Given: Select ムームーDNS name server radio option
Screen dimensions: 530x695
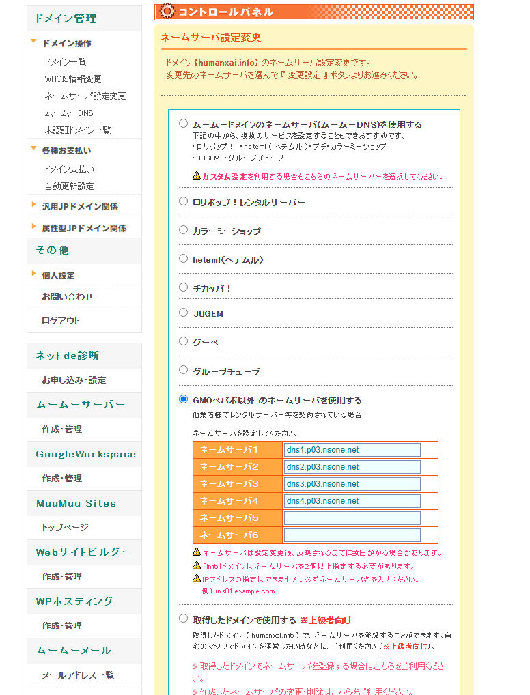Looking at the screenshot, I should click(x=183, y=124).
